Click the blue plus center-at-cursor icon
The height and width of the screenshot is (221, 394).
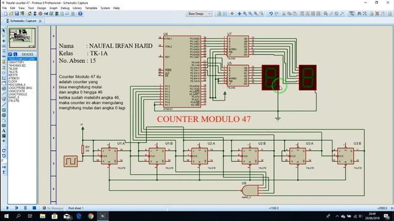point(239,14)
